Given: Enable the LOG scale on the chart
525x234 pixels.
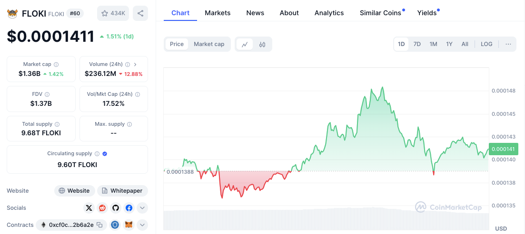Looking at the screenshot, I should tap(486, 44).
